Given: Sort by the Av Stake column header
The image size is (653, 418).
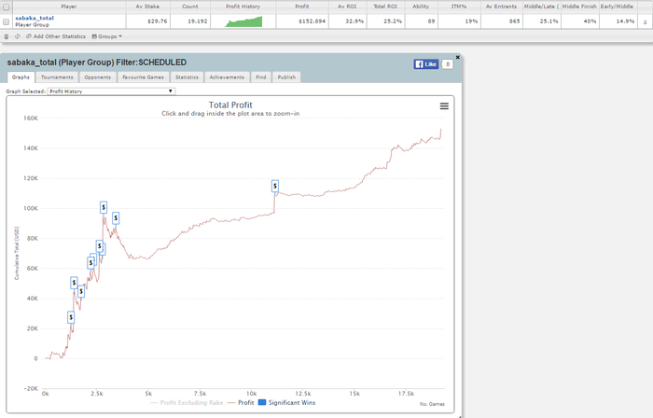Looking at the screenshot, I should tap(147, 7).
